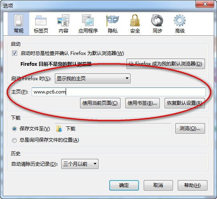Toggle the default browser check checkbox
The height and width of the screenshot is (199, 217).
pos(14,53)
